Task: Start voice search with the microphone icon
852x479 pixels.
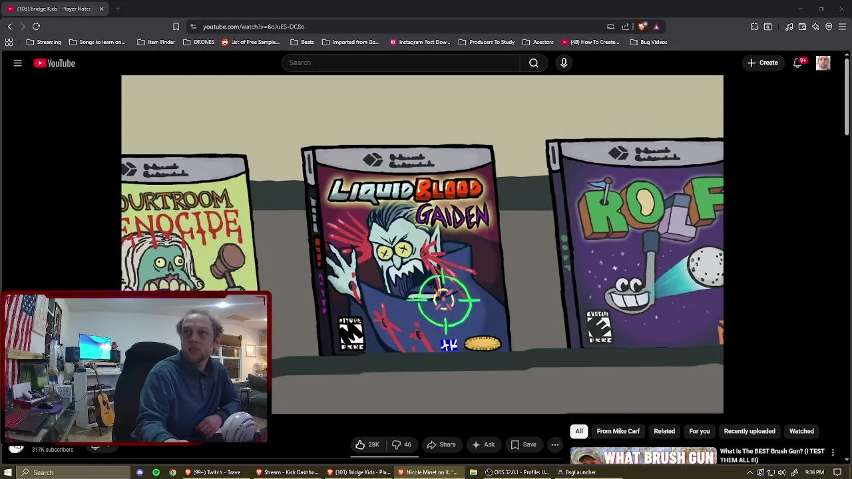Action: coord(564,63)
